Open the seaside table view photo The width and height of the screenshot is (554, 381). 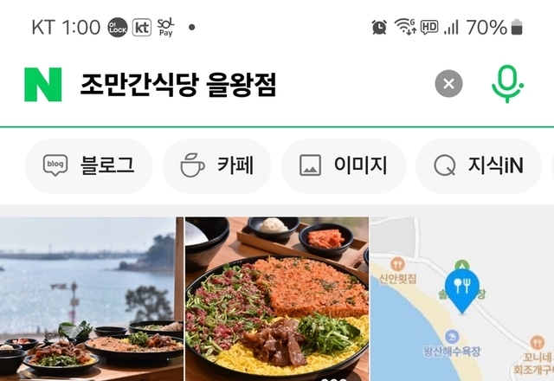point(92,299)
